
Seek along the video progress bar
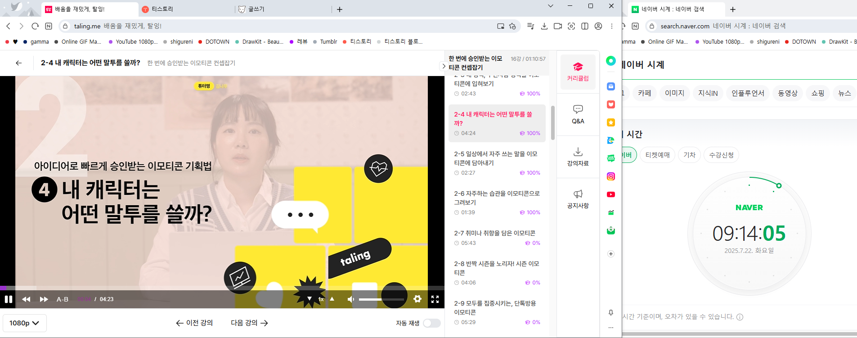pyautogui.click(x=222, y=288)
